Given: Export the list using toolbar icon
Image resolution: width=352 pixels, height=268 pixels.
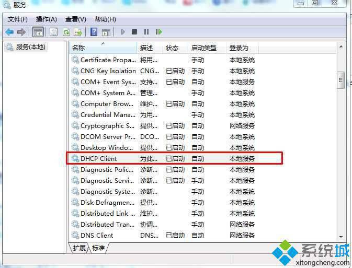Looking at the screenshot, I should pos(78,32).
